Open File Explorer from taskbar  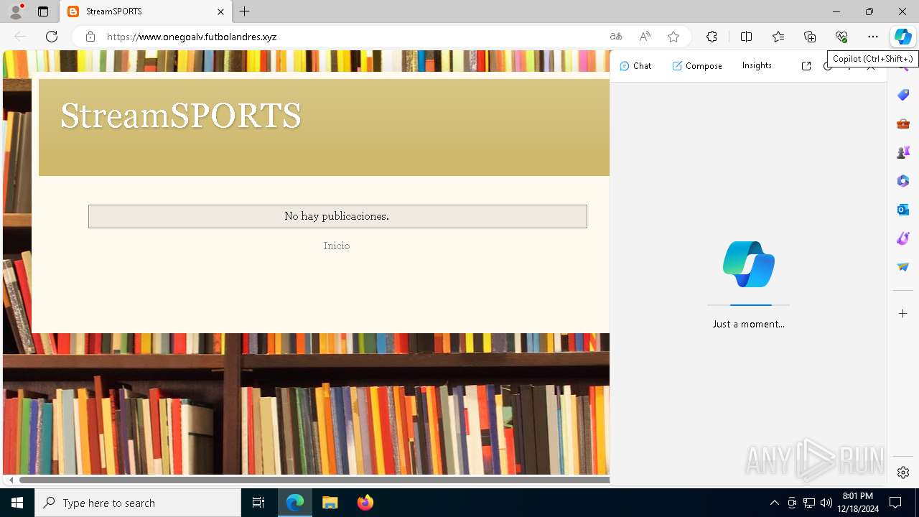pyautogui.click(x=330, y=503)
